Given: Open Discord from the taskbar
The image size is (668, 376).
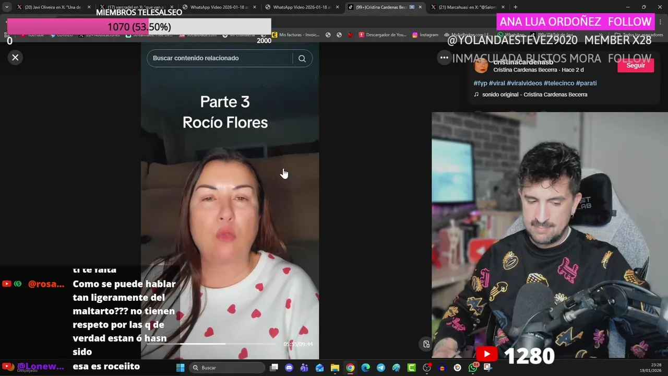Looking at the screenshot, I should pyautogui.click(x=289, y=368).
